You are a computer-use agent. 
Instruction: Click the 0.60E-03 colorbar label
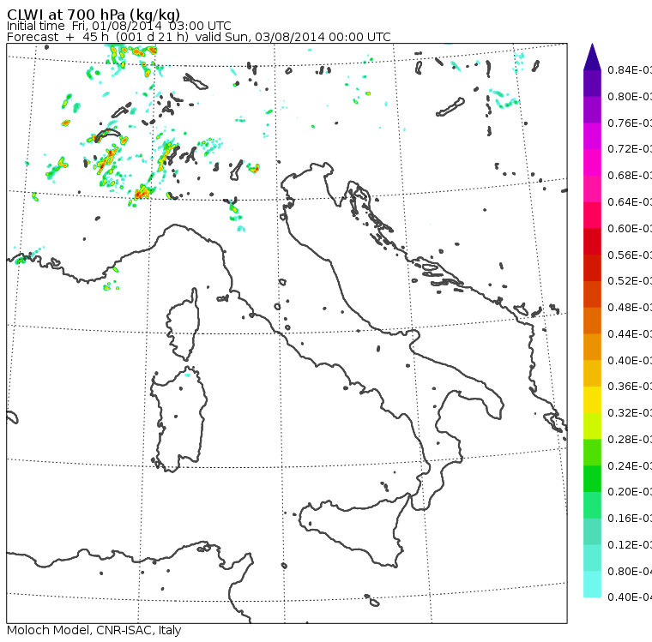click(x=630, y=229)
